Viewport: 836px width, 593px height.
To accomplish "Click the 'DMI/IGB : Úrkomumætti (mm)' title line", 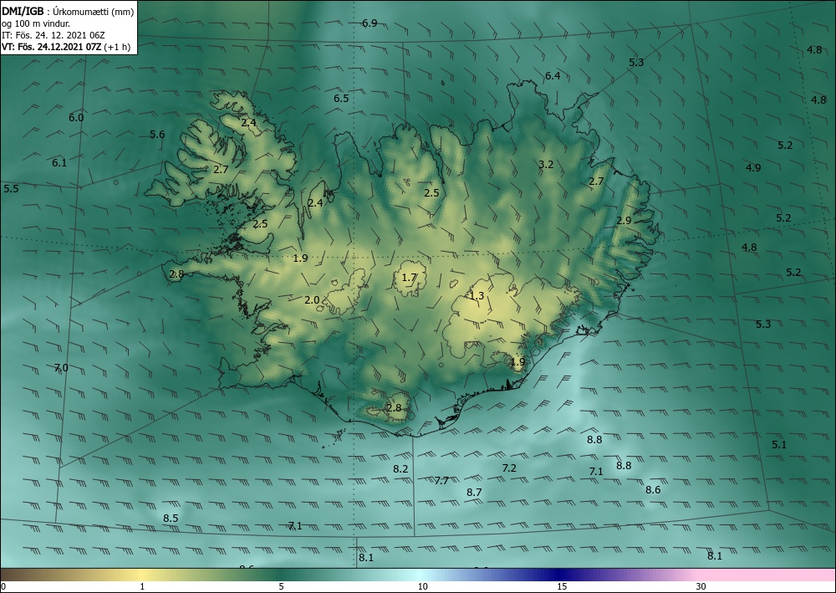I will point(68,11).
